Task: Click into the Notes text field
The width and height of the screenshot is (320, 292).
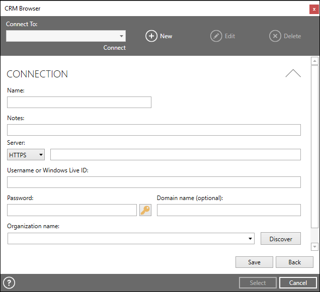Action: [x=154, y=130]
